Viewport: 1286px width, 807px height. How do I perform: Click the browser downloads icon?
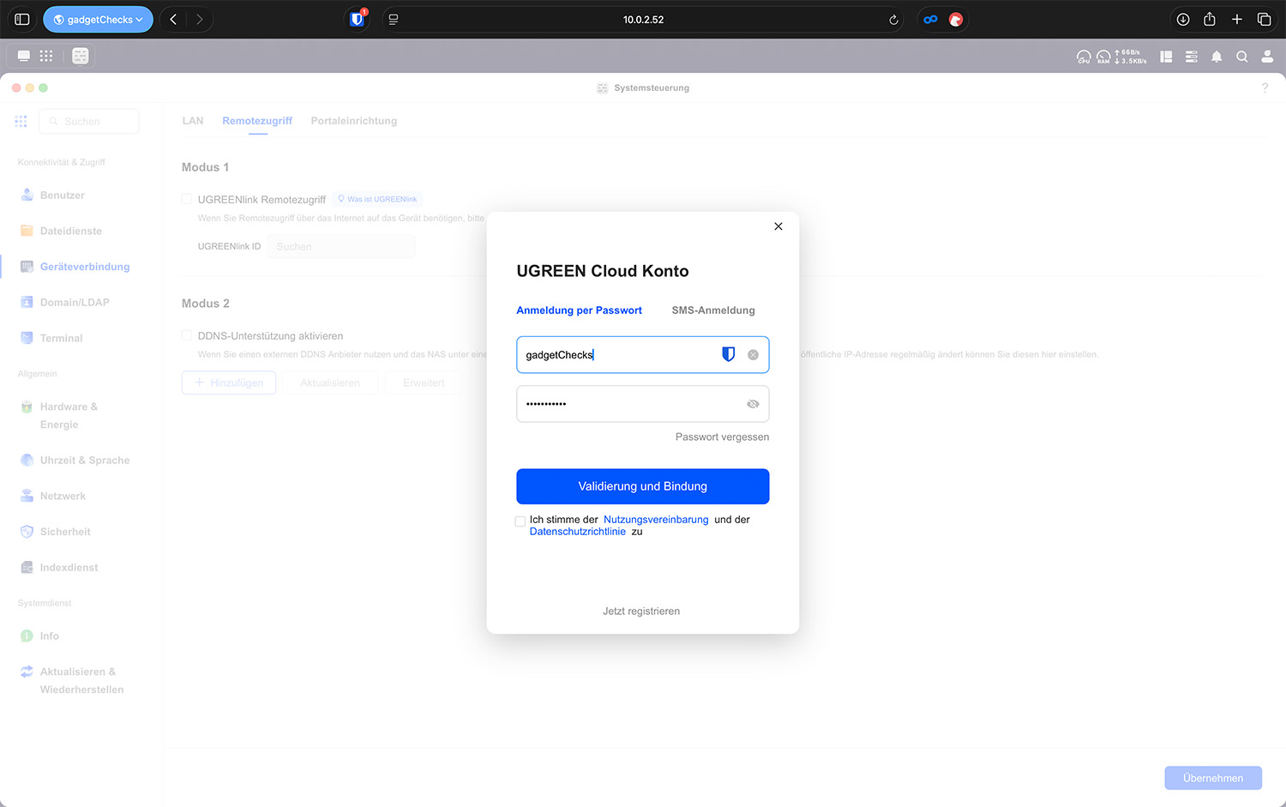[x=1183, y=20]
